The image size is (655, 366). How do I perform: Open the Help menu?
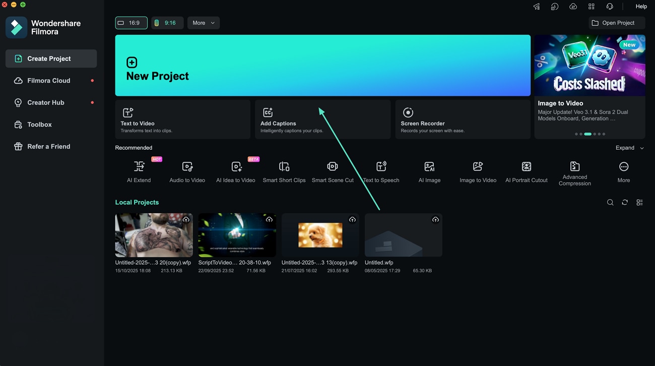641,7
